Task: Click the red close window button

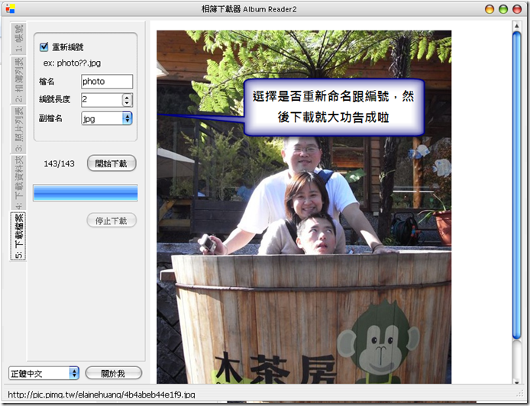Action: (x=517, y=9)
